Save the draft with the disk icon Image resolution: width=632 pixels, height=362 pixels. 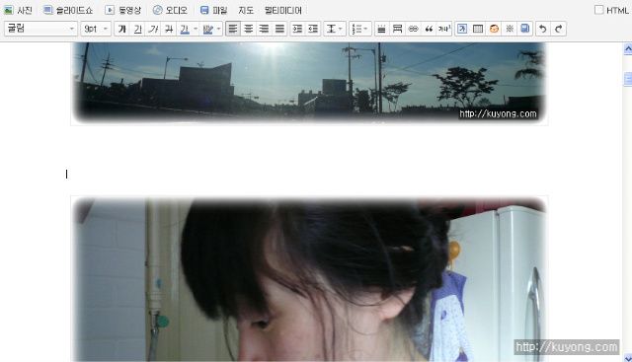pyautogui.click(x=525, y=29)
